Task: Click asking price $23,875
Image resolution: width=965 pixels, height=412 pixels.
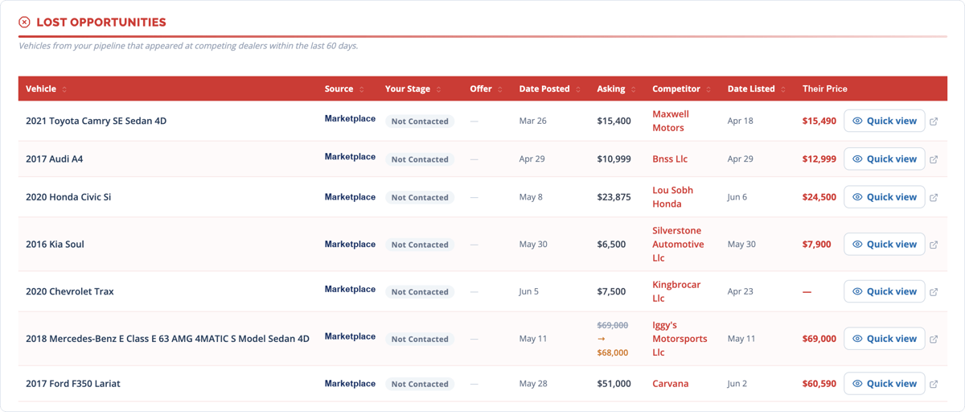Action: 614,196
